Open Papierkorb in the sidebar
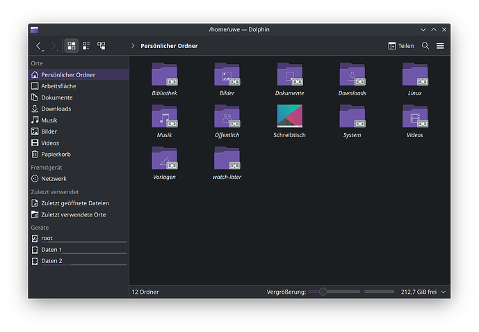479x332 pixels. (x=79, y=154)
